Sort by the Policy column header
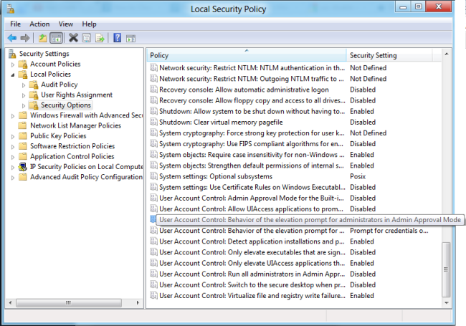Image resolution: width=466 pixels, height=326 pixels. (x=247, y=55)
